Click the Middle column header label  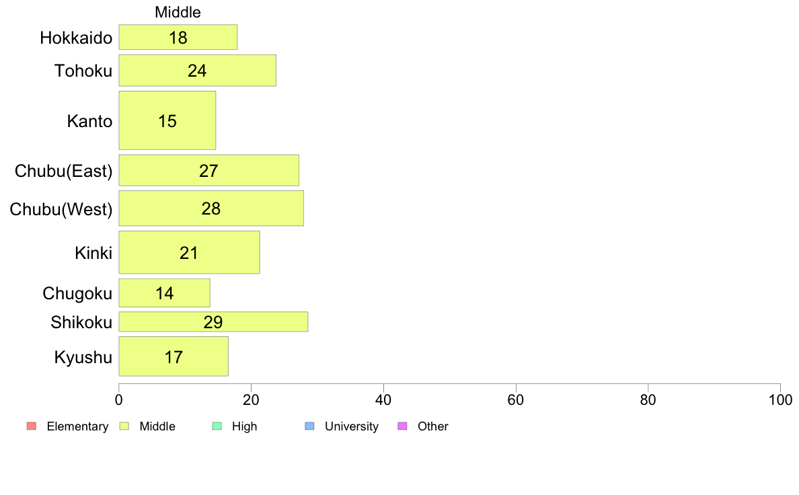[178, 12]
